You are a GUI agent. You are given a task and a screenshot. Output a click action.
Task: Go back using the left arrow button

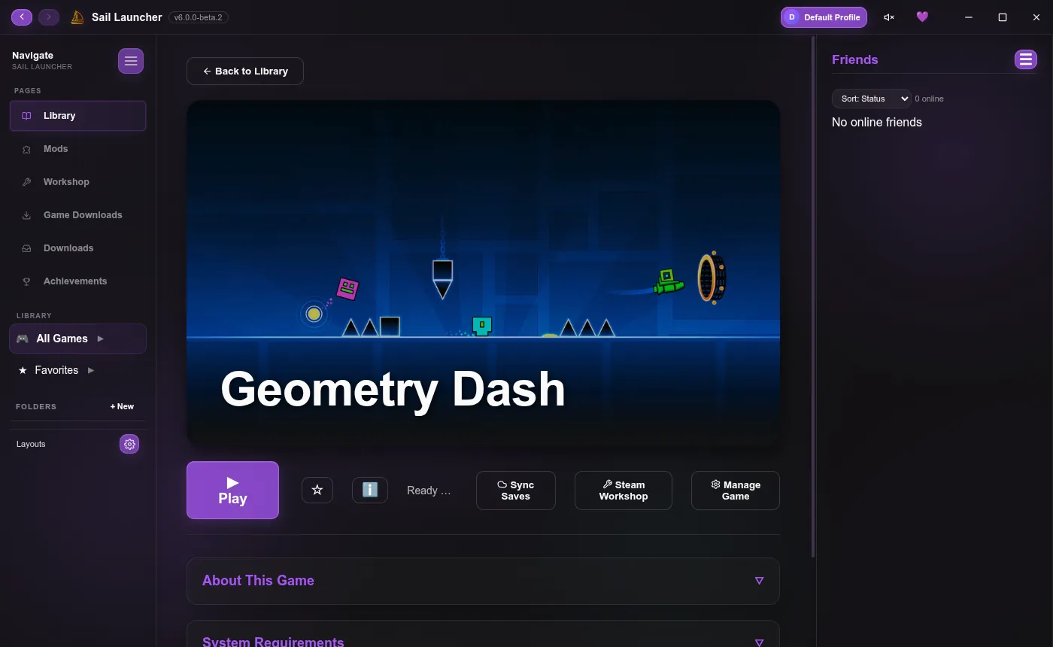tap(22, 17)
